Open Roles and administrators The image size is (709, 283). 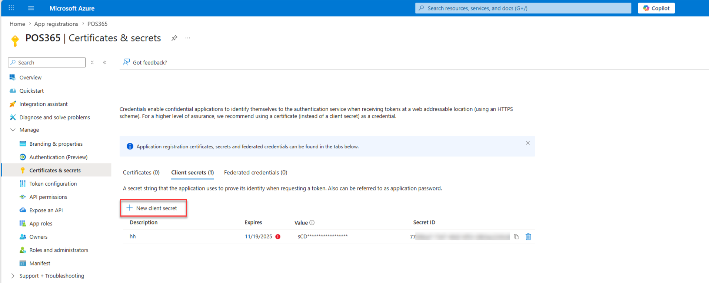pos(59,250)
